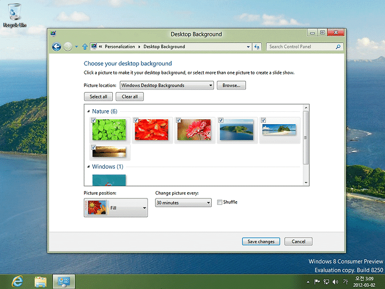The width and height of the screenshot is (385, 289).
Task: Click the network tray icon
Action: point(326,282)
